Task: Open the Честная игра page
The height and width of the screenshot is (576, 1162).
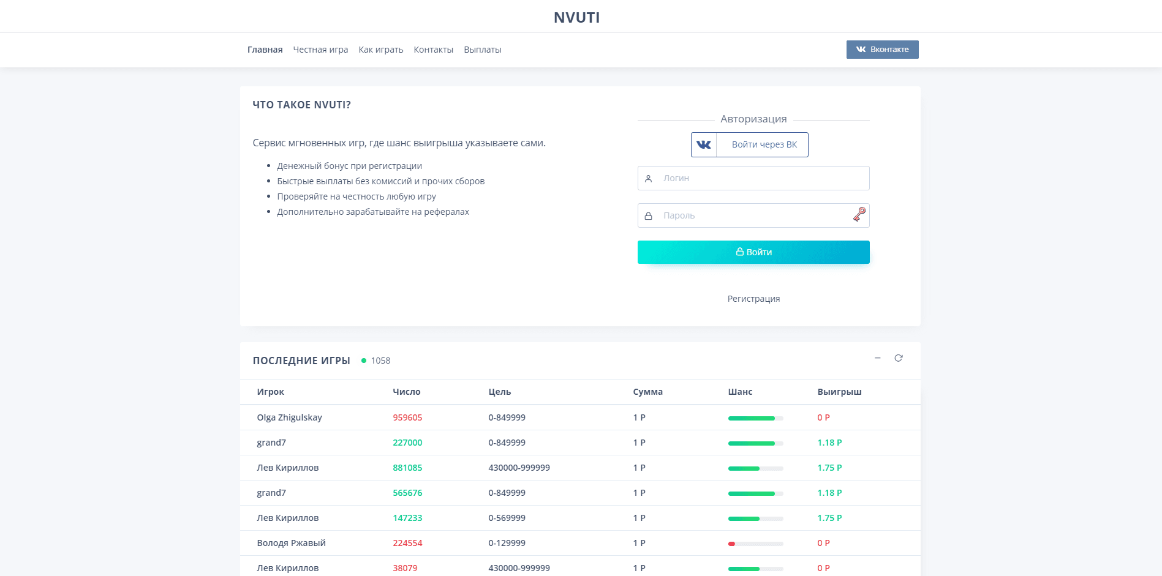Action: (320, 50)
